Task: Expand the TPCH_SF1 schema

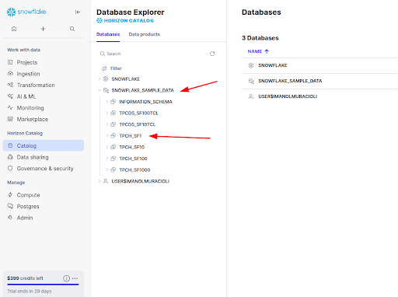Action: point(106,136)
